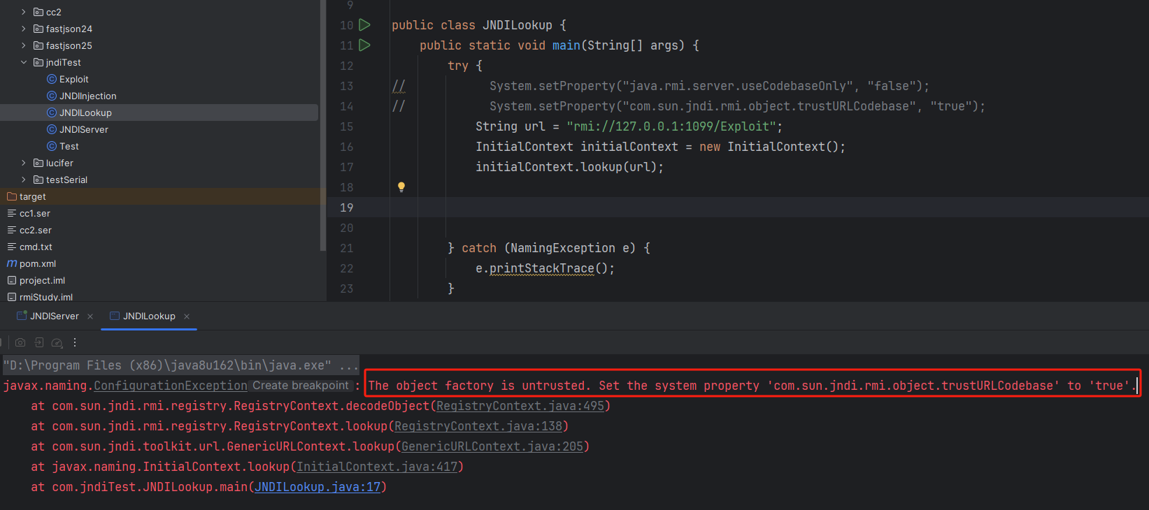Click the java.exe command line in console
This screenshot has height=510, width=1149.
180,365
